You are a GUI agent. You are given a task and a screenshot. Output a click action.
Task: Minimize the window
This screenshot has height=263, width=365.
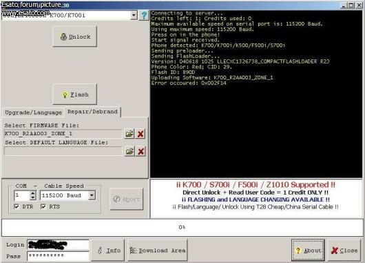(x=344, y=5)
